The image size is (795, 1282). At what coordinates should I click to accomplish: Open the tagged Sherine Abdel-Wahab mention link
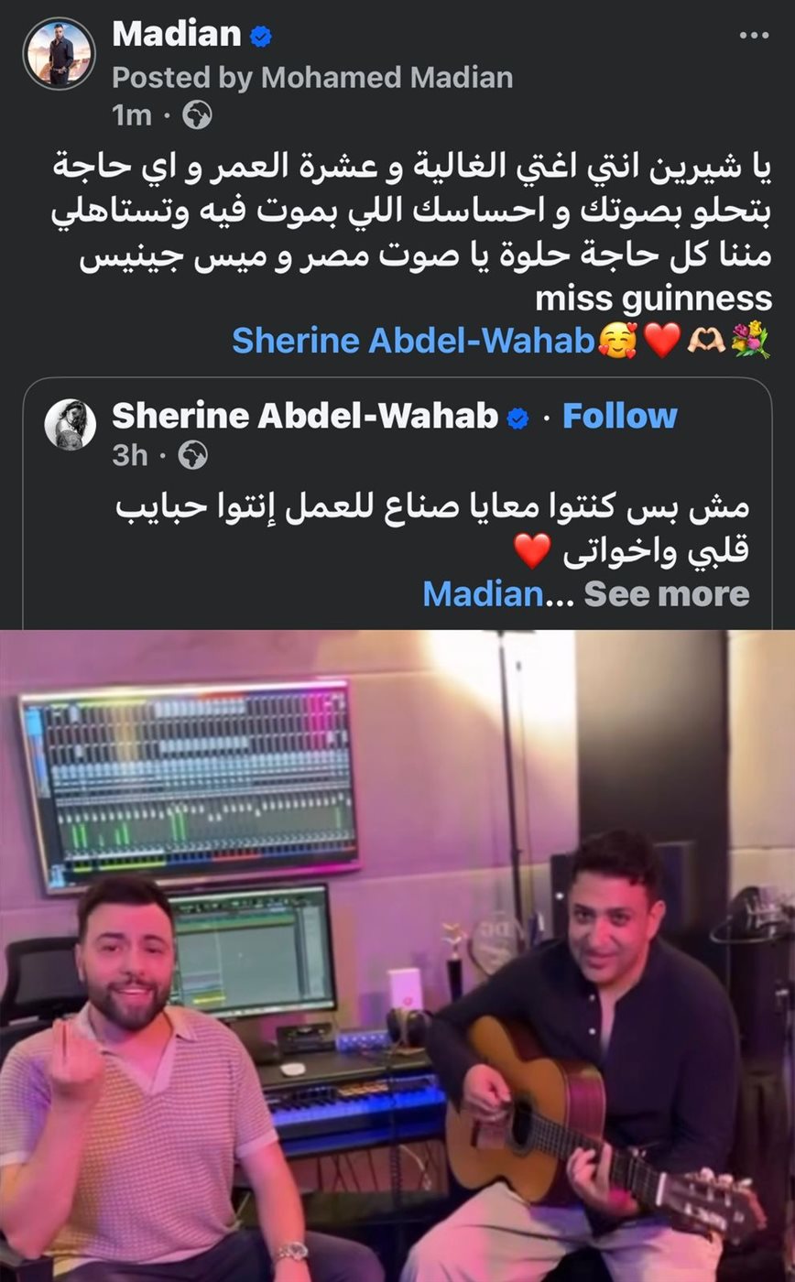tap(413, 341)
